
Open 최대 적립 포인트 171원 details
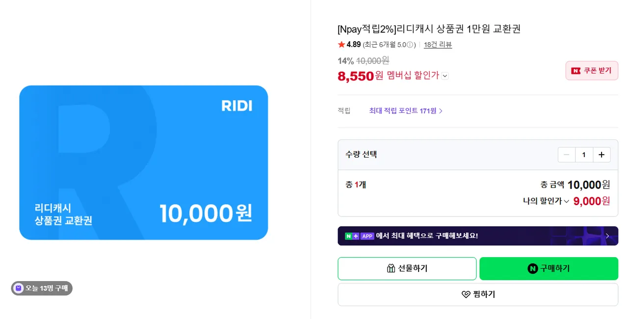click(x=406, y=111)
